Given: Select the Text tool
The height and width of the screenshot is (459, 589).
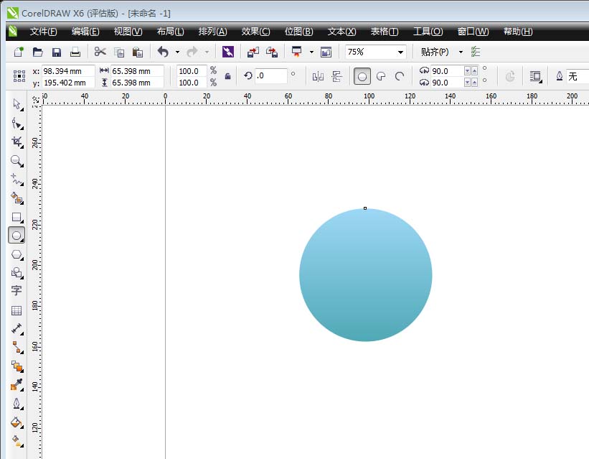Looking at the screenshot, I should coord(17,291).
